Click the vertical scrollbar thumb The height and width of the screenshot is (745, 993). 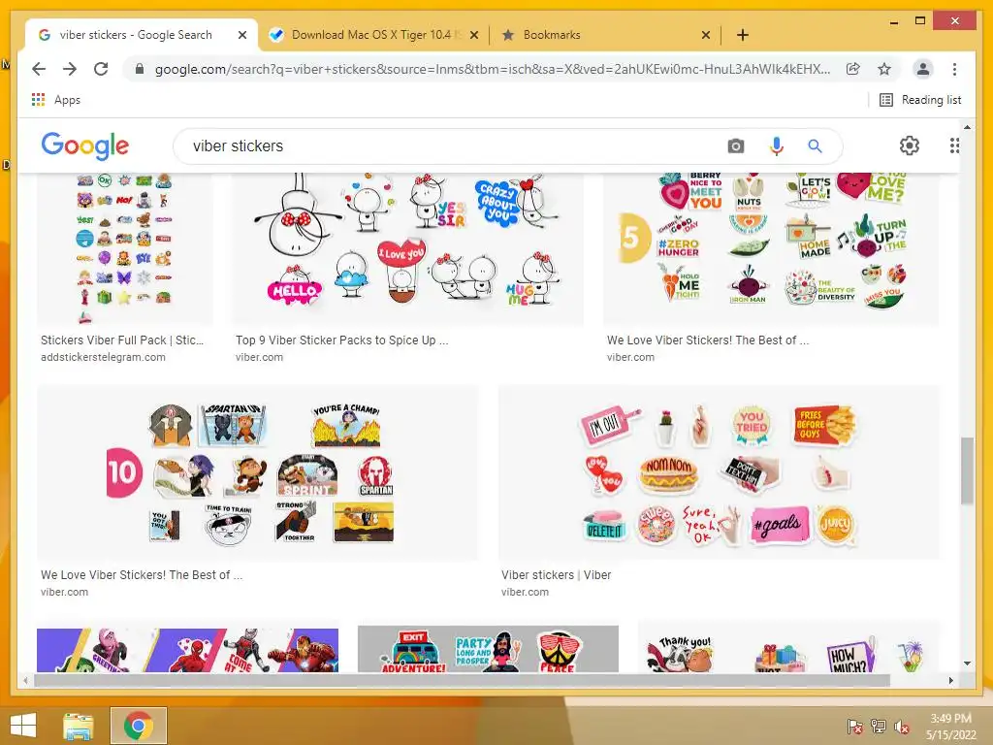click(967, 470)
